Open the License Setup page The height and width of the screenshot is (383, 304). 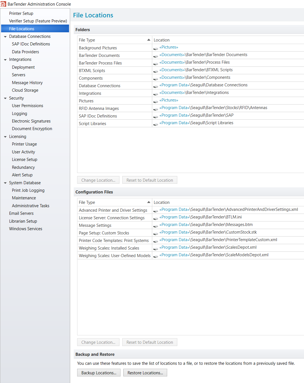(24, 160)
